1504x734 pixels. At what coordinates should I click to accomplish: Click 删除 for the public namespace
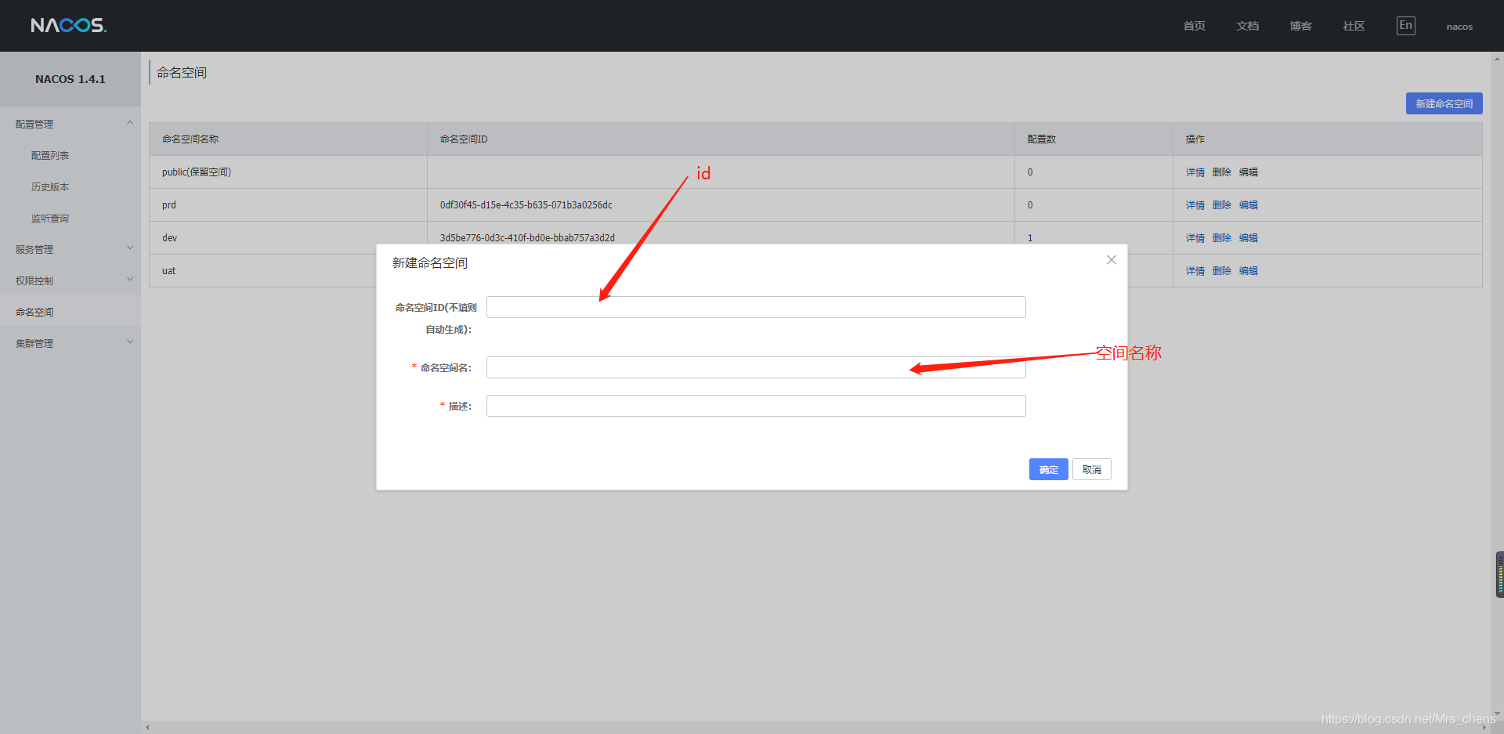1221,172
